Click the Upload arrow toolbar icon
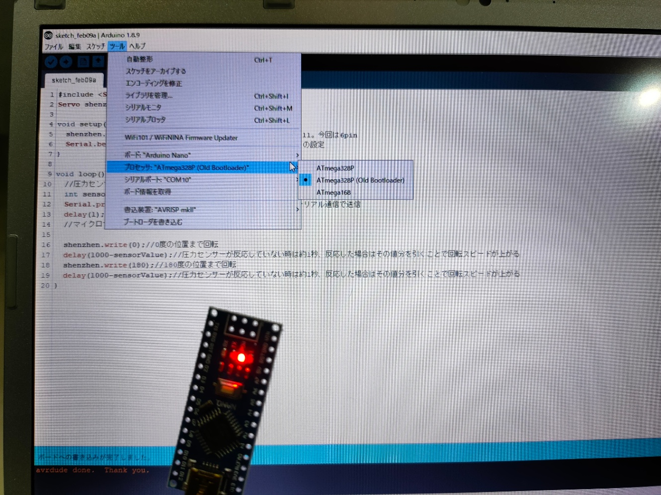This screenshot has width=661, height=495. (x=66, y=62)
